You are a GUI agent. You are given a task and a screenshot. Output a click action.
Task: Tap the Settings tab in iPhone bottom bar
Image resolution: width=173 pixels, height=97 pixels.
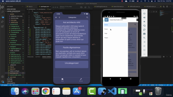tap(81, 80)
